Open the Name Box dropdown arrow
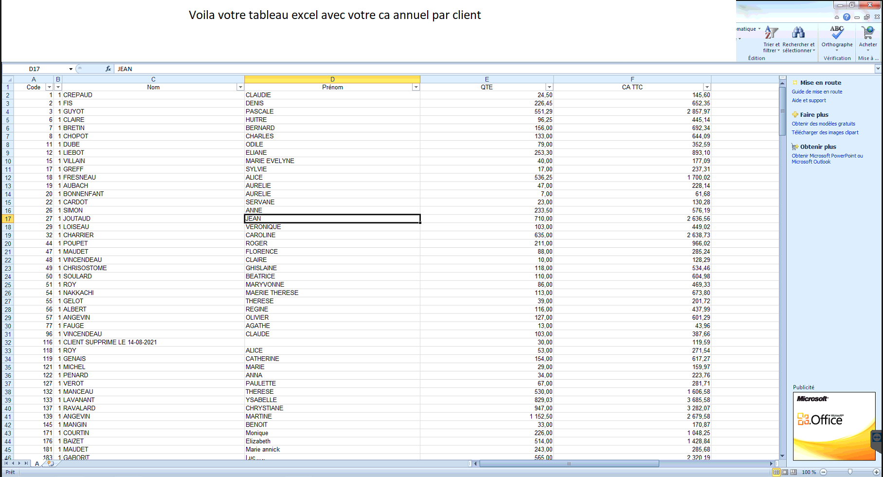 71,69
